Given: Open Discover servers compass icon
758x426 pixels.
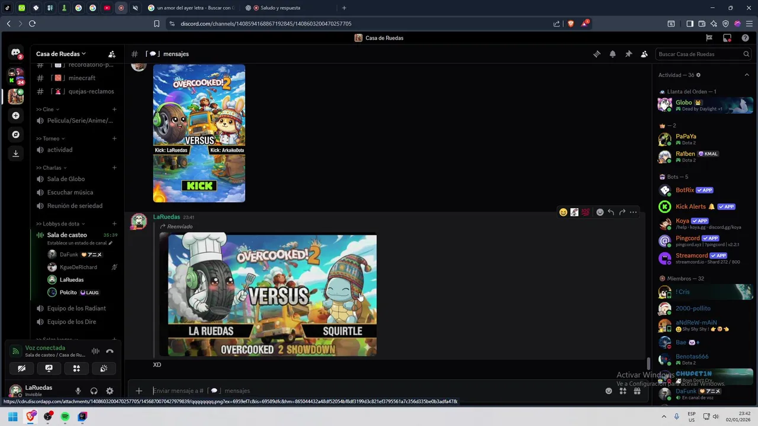Looking at the screenshot, I should click(16, 134).
